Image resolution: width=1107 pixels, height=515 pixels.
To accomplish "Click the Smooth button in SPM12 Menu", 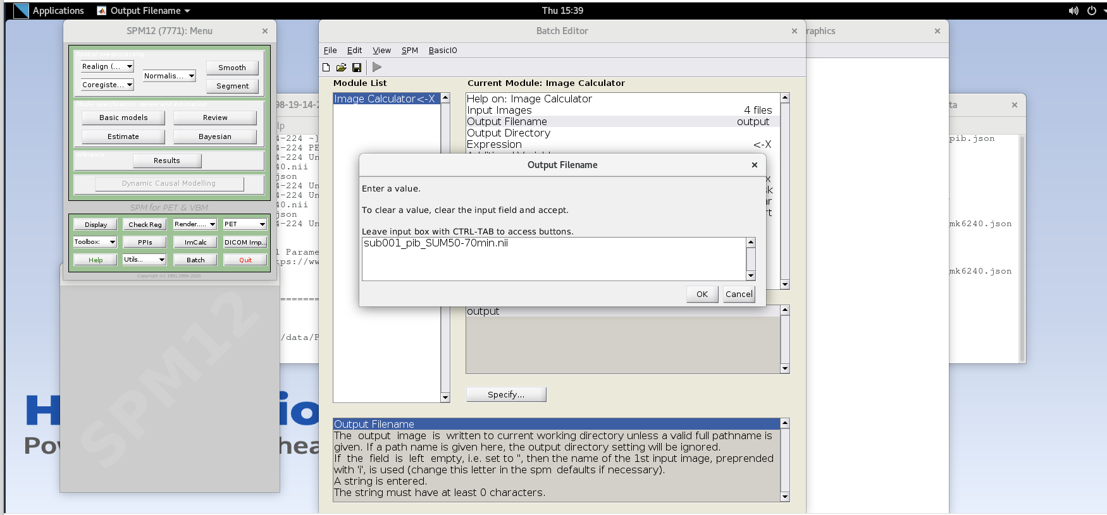I will click(x=232, y=68).
